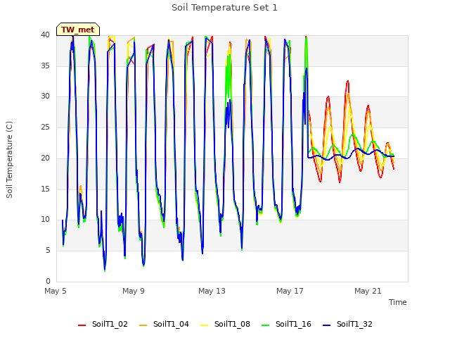The height and width of the screenshot is (338, 450).
Task: Click the 30 y-axis tick label
Action: pos(45,96)
